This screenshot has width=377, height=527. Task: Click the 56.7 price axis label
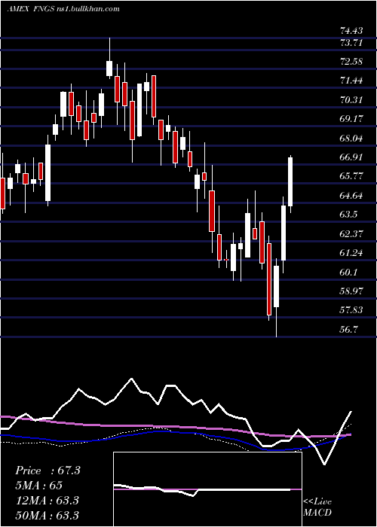click(348, 329)
